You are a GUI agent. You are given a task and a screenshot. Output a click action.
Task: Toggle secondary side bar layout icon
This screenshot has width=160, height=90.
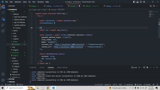pos(141,2)
